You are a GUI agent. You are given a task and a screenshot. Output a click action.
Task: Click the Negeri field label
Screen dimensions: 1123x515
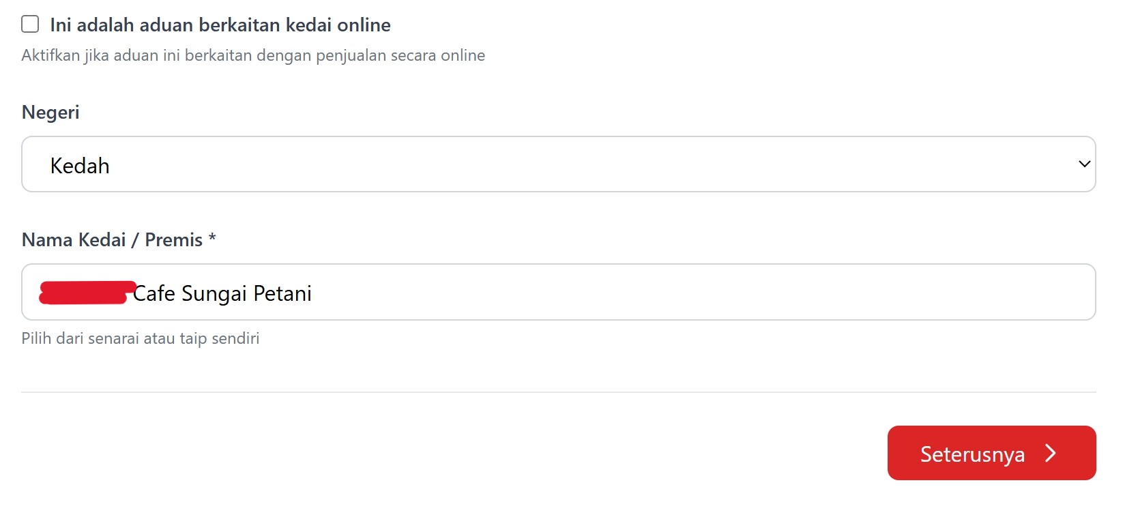pyautogui.click(x=50, y=112)
